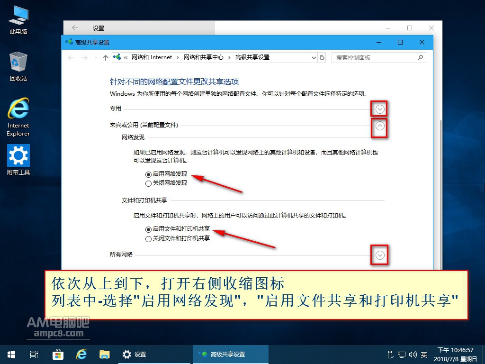485x364 pixels.
Task: Open the 附带工具 desktop icon
Action: 18,160
